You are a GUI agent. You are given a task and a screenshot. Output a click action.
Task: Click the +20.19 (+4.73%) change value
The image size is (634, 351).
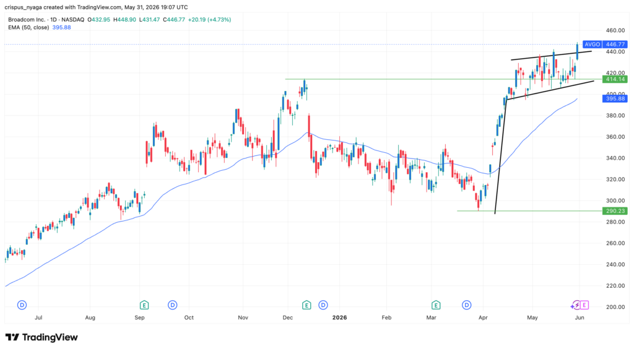[209, 19]
